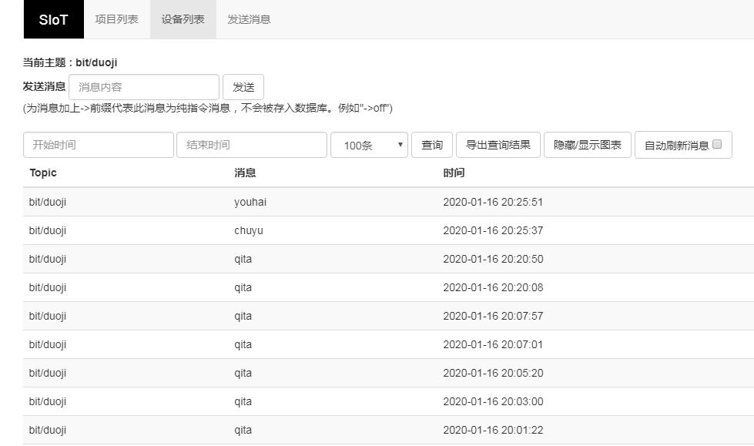The image size is (754, 446).
Task: Click timestamp 2020-01-16 20:05:20
Action: click(x=493, y=373)
